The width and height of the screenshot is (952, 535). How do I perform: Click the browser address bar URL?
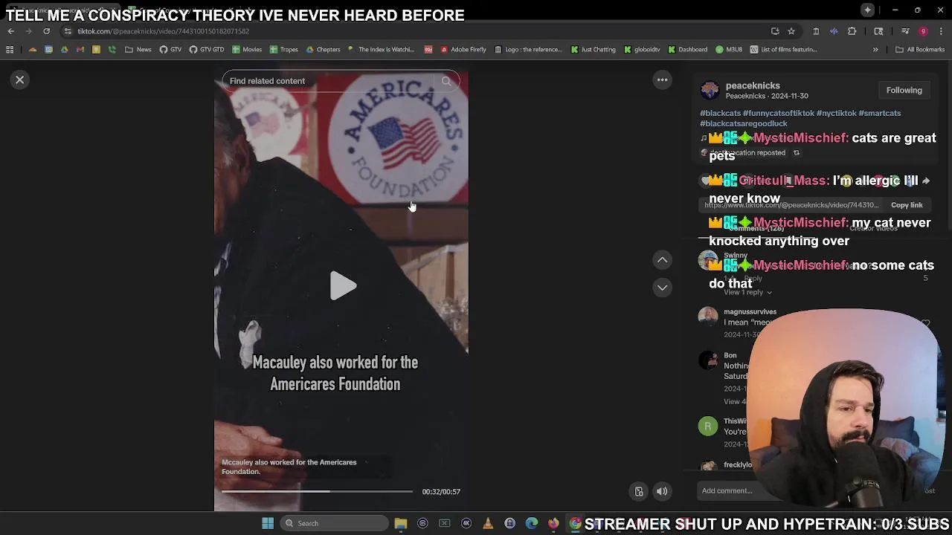[164, 31]
